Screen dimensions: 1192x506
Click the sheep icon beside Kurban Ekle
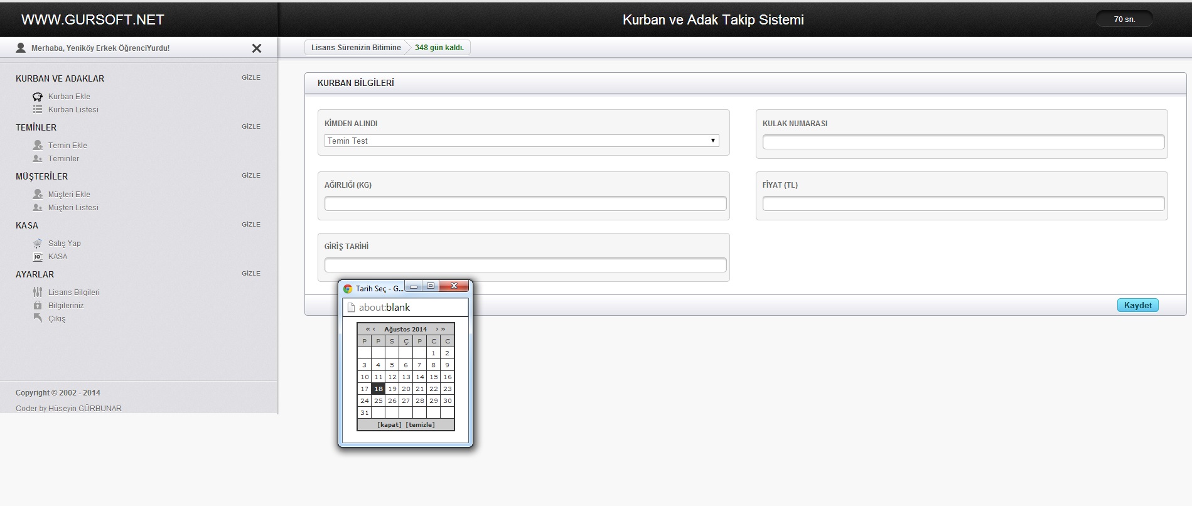click(x=38, y=97)
